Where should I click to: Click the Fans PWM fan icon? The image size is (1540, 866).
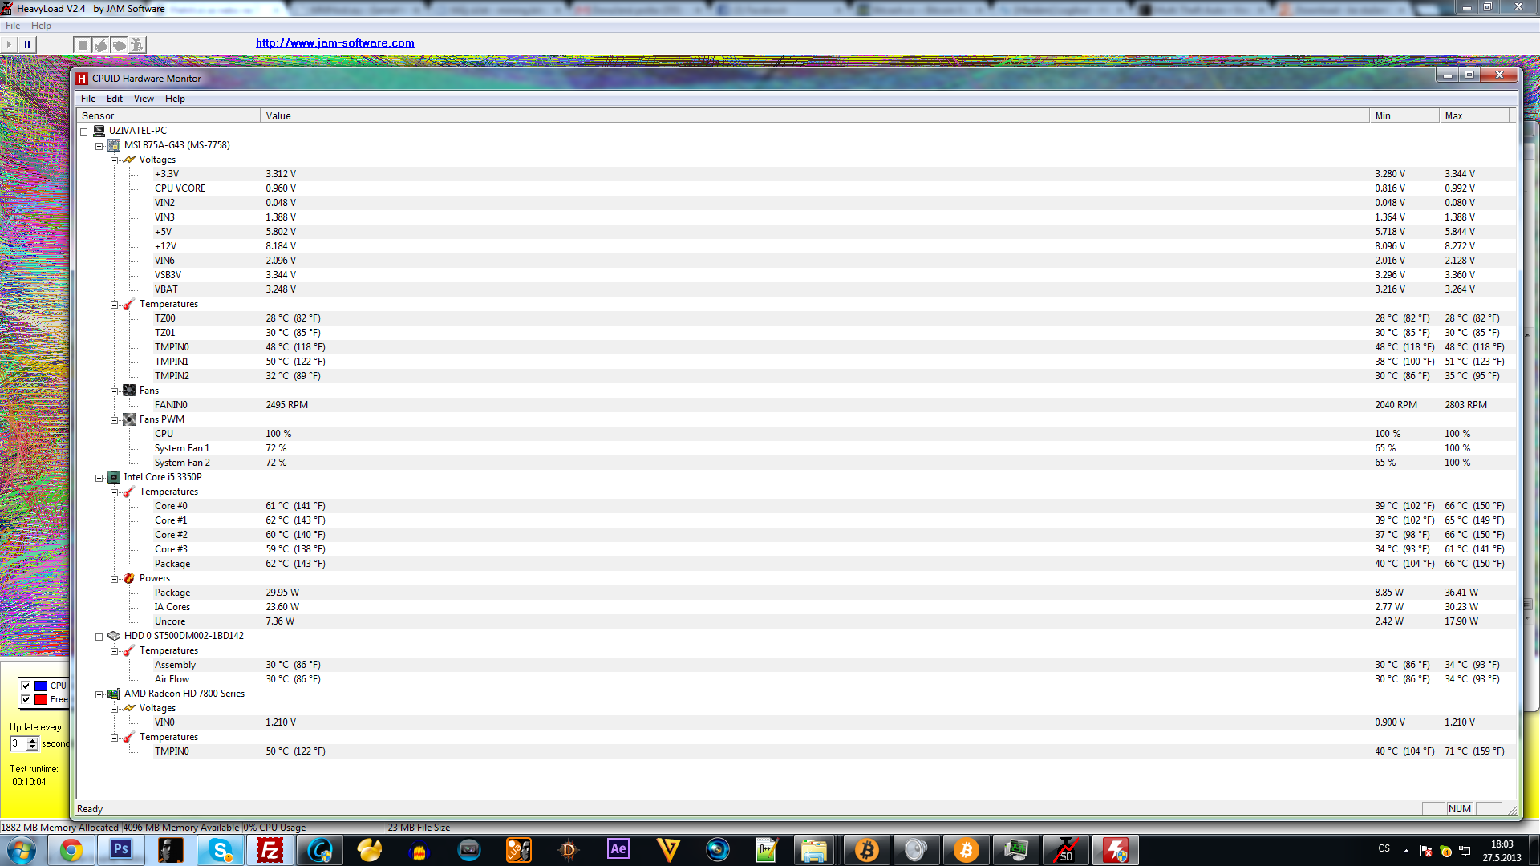coord(129,419)
